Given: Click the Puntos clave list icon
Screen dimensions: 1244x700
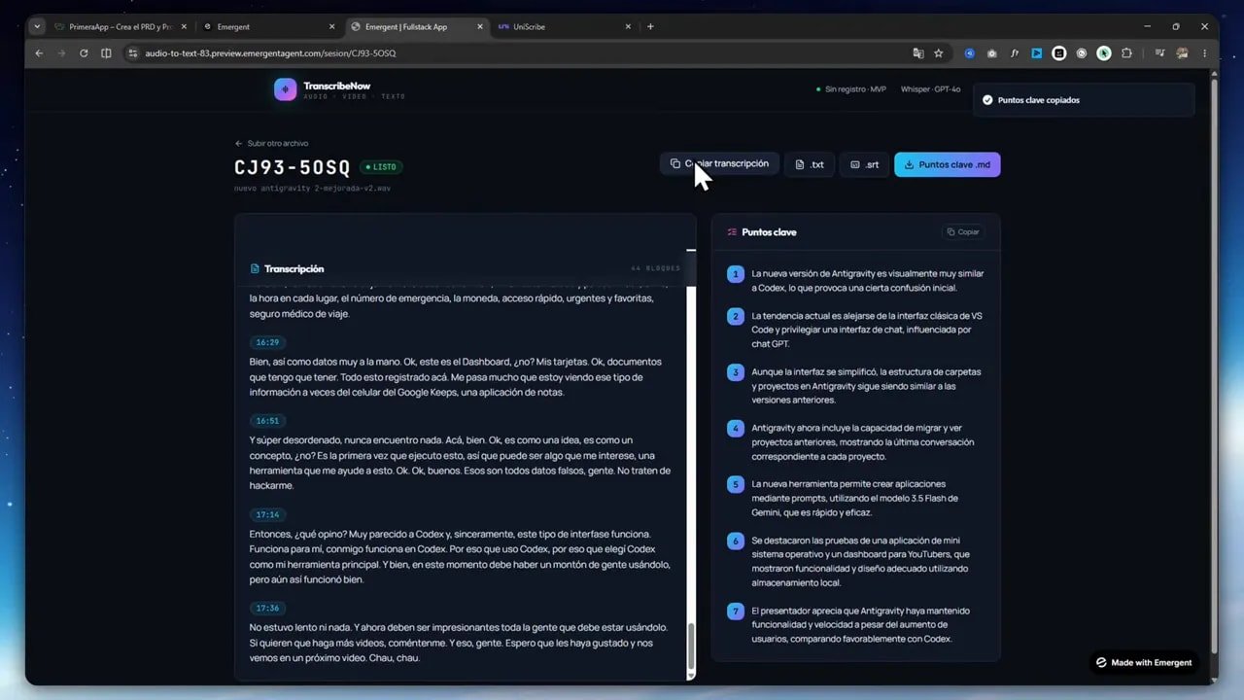Looking at the screenshot, I should (732, 232).
